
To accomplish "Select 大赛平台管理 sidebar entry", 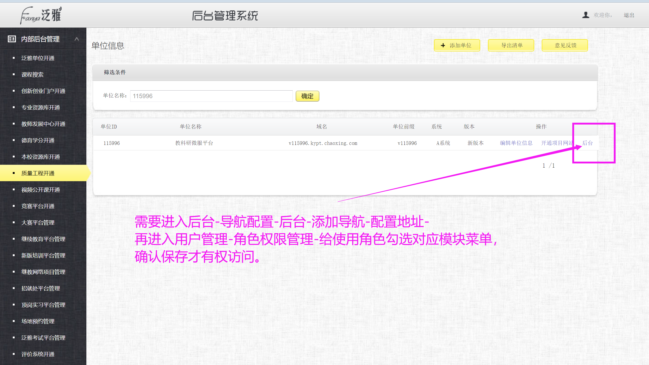I will (x=38, y=222).
